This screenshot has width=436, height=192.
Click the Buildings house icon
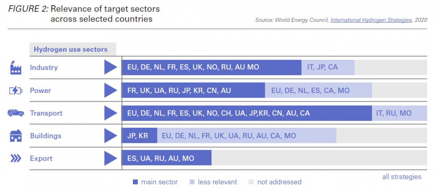[x=16, y=136]
